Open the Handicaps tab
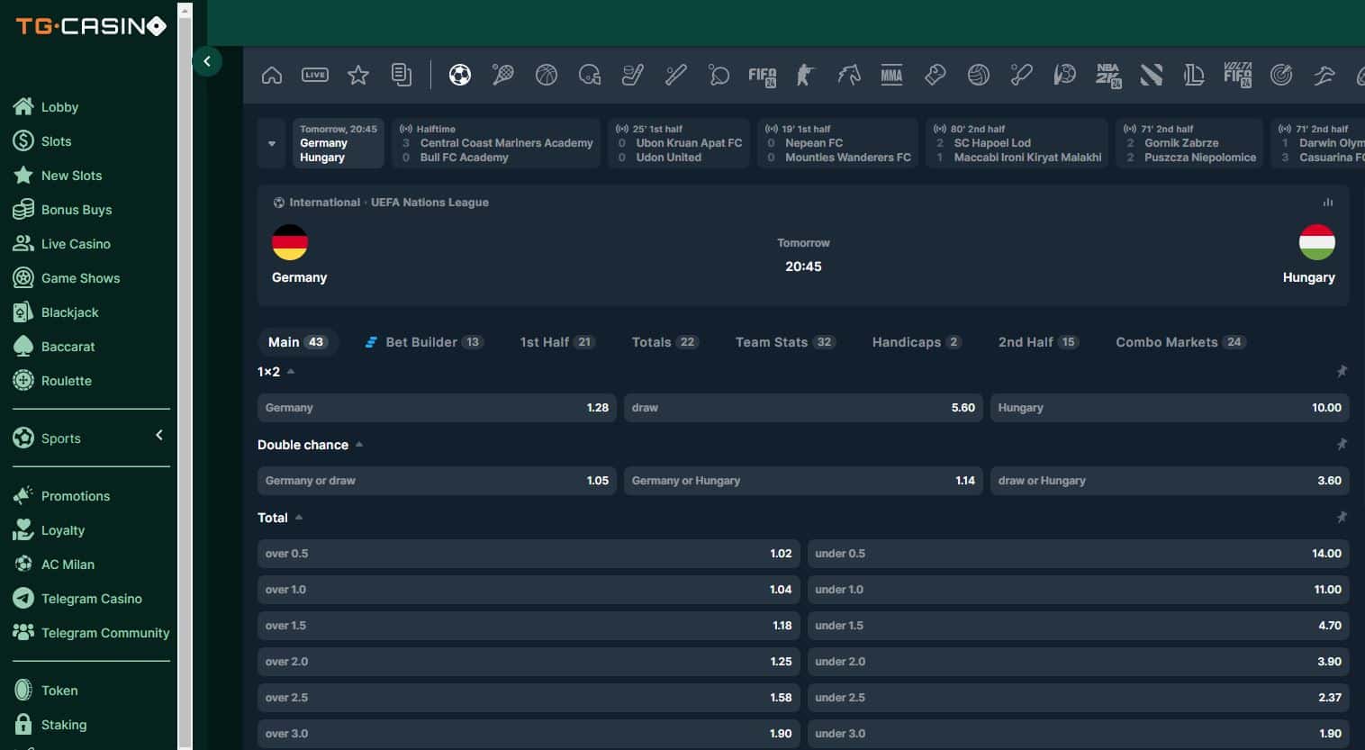Screen dimensions: 1365x750 point(917,342)
